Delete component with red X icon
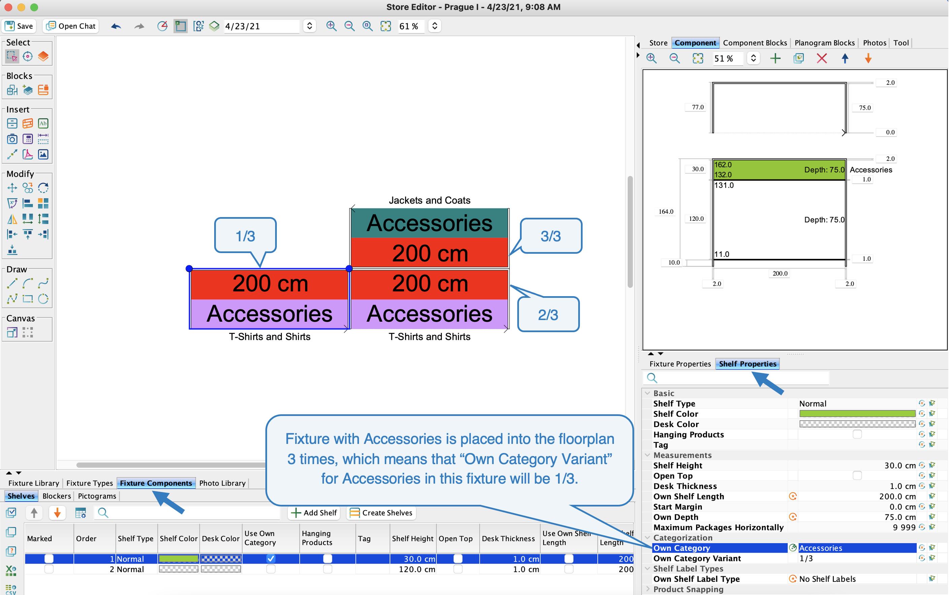949x595 pixels. 821,58
